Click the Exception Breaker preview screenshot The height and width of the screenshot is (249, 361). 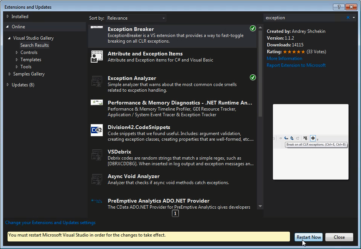[311, 142]
